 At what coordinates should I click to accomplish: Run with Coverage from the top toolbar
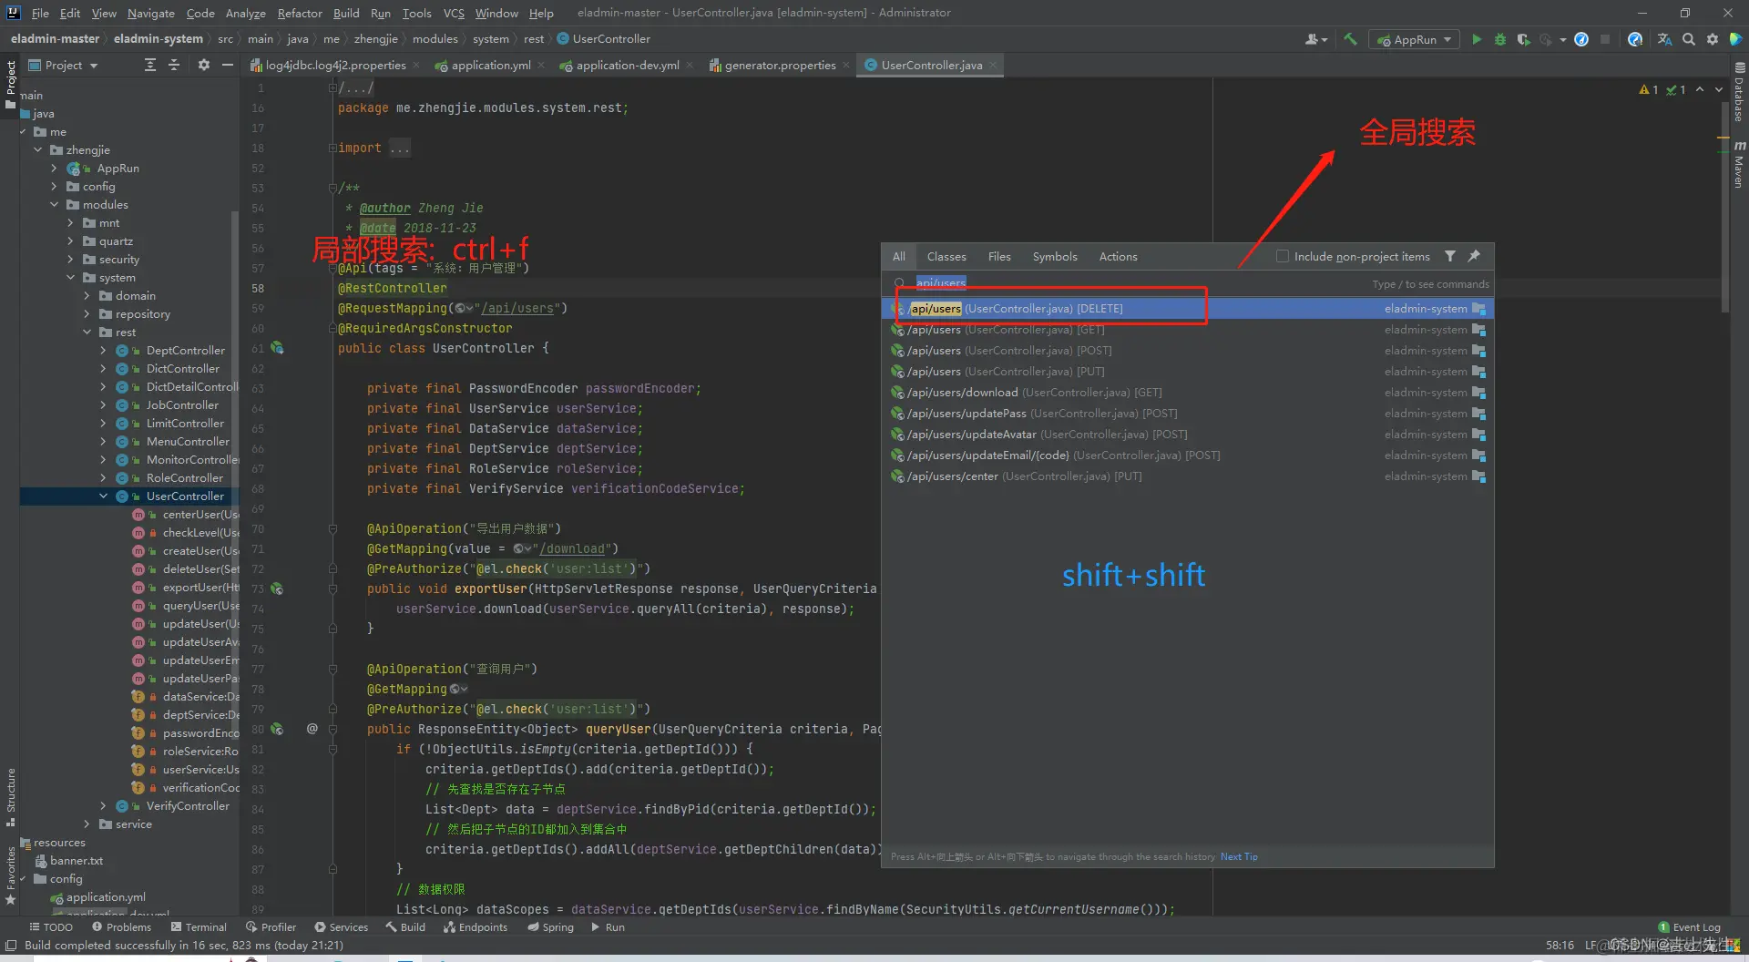(1523, 39)
